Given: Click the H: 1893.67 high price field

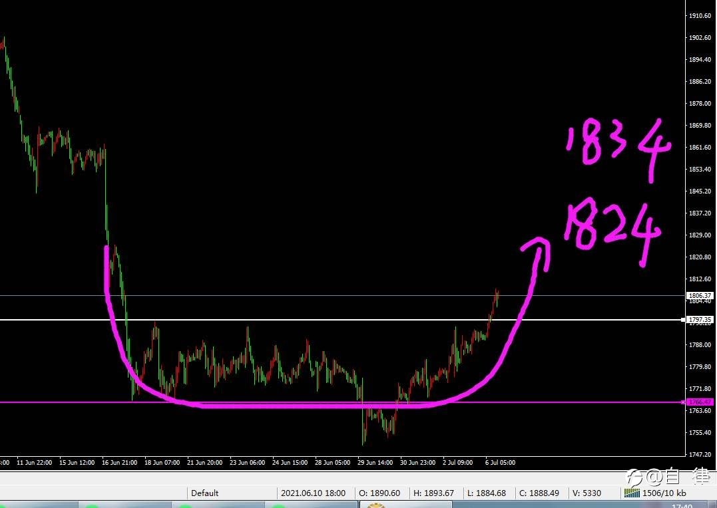Looking at the screenshot, I should [x=433, y=493].
